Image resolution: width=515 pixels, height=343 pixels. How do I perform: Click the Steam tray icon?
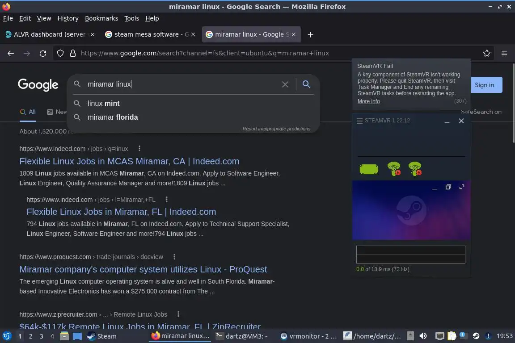pos(476,336)
